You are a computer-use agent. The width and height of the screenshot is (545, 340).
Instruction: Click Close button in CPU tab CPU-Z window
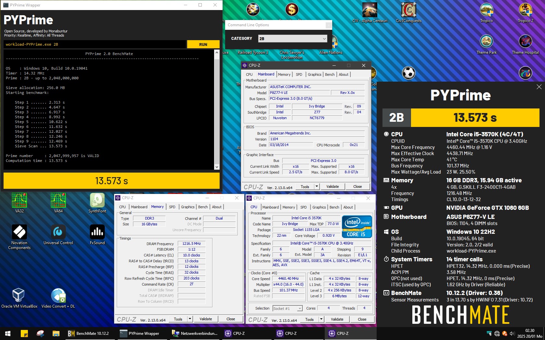tap(362, 319)
